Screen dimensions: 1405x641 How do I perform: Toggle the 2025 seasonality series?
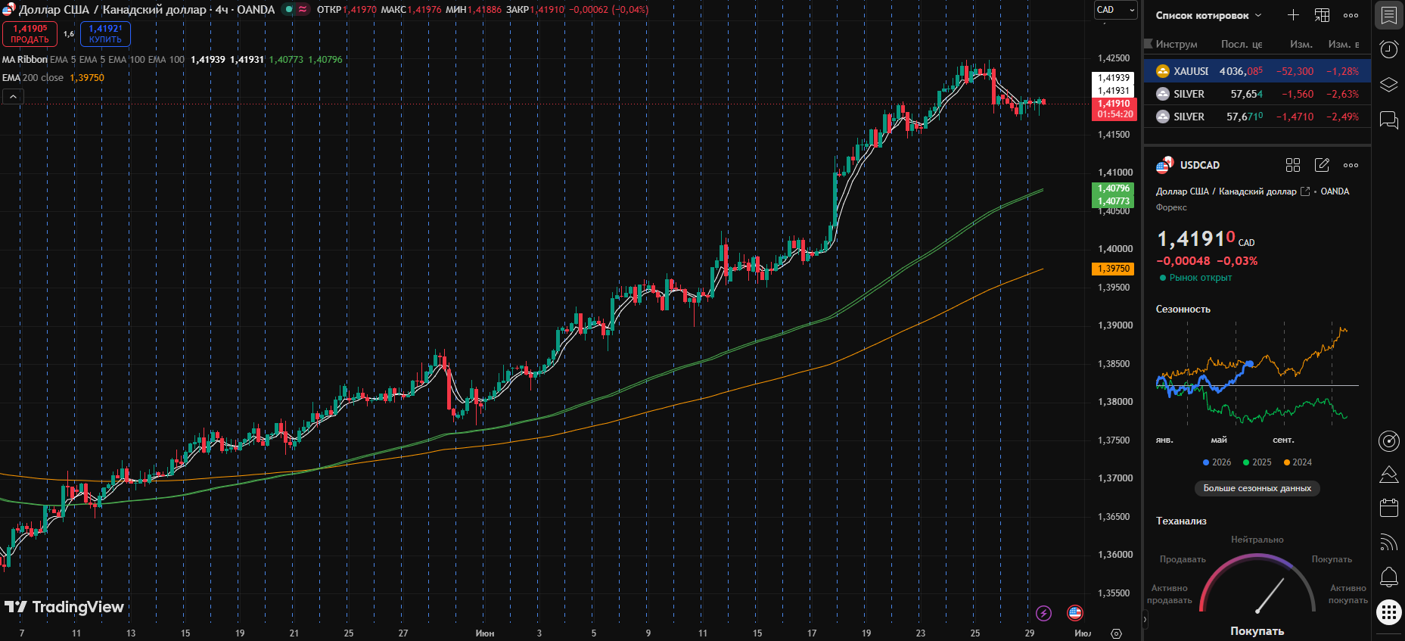tap(1257, 462)
